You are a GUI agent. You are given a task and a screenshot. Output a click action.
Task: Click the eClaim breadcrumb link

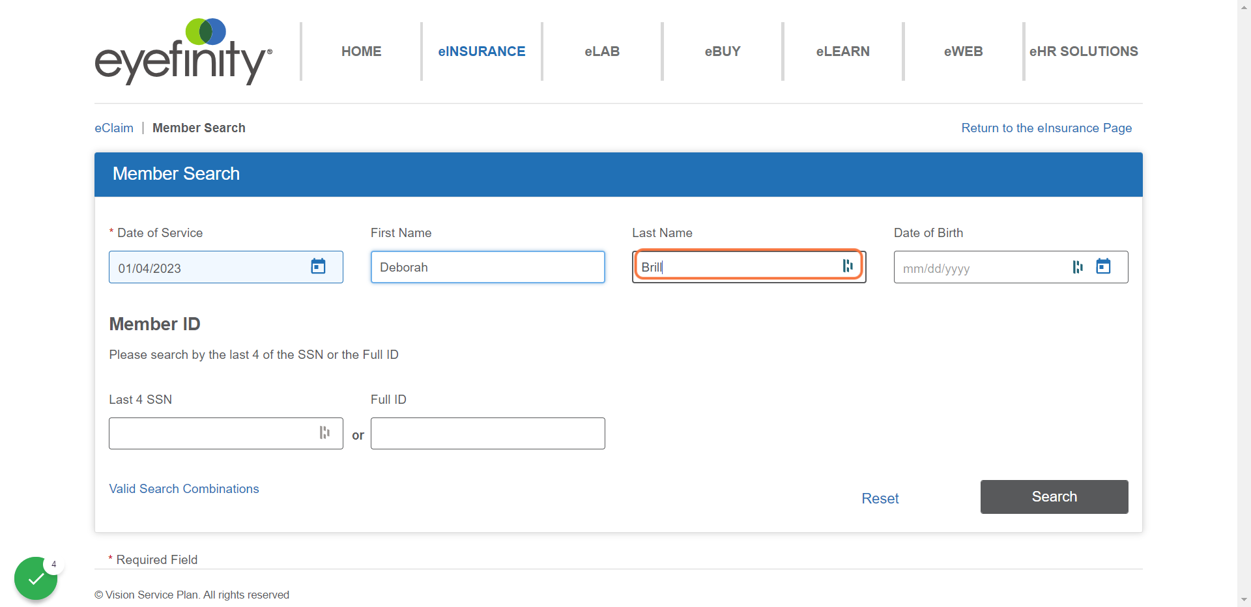click(x=114, y=128)
